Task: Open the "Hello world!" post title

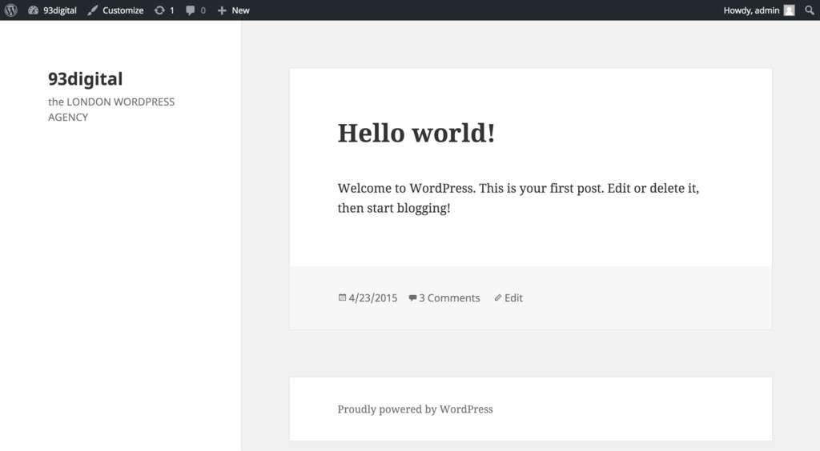Action: tap(416, 133)
